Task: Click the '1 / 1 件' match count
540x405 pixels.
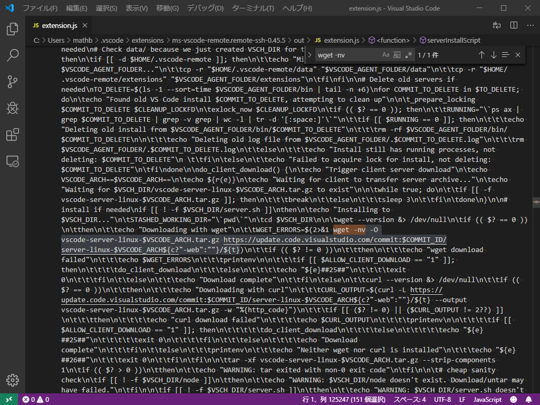Action: (x=428, y=55)
